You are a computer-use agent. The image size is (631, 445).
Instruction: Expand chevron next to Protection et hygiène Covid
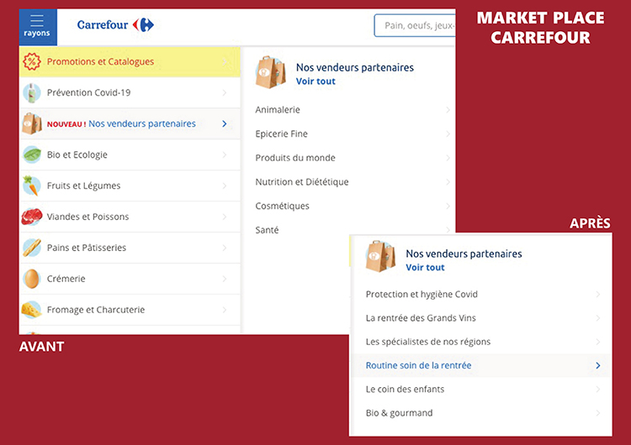(598, 295)
